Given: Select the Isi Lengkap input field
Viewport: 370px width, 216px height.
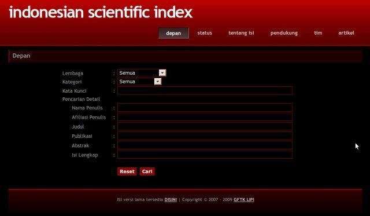Looking at the screenshot, I should (x=205, y=155).
